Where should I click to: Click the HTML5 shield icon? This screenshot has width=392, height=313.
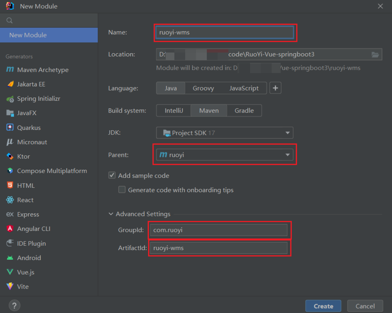coord(10,185)
